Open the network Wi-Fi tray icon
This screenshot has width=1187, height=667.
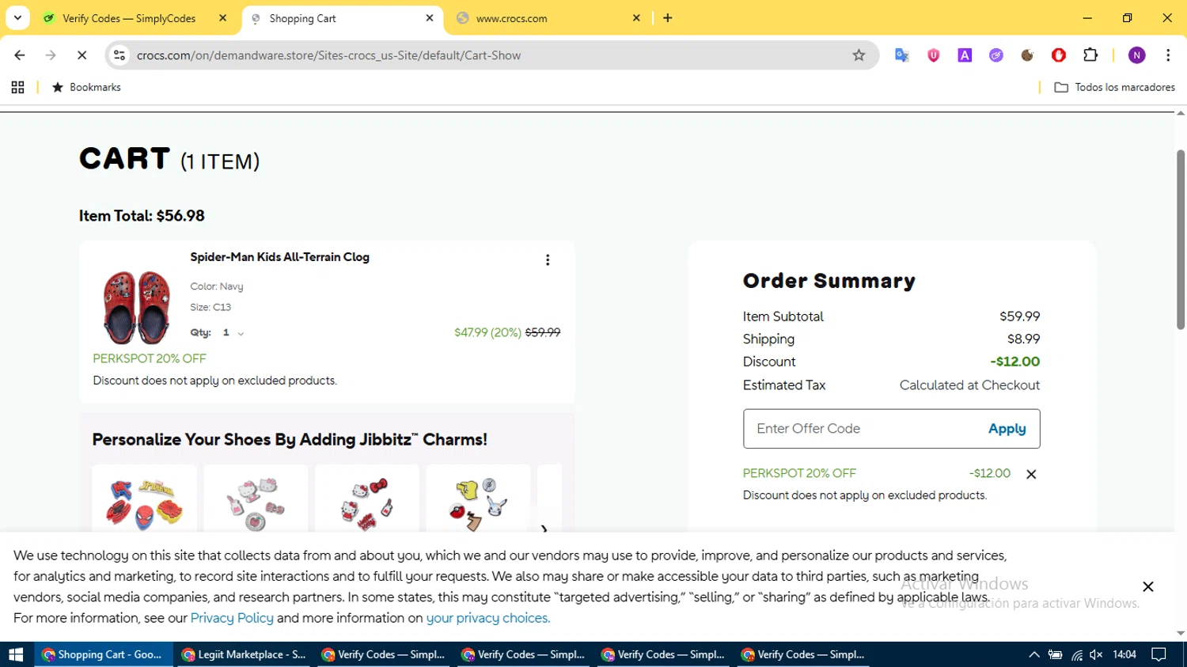tap(1076, 654)
